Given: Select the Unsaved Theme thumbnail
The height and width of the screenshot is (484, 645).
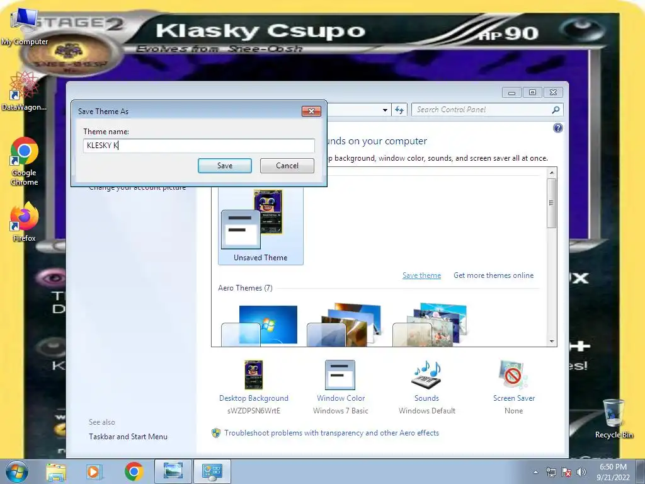Looking at the screenshot, I should (261, 226).
